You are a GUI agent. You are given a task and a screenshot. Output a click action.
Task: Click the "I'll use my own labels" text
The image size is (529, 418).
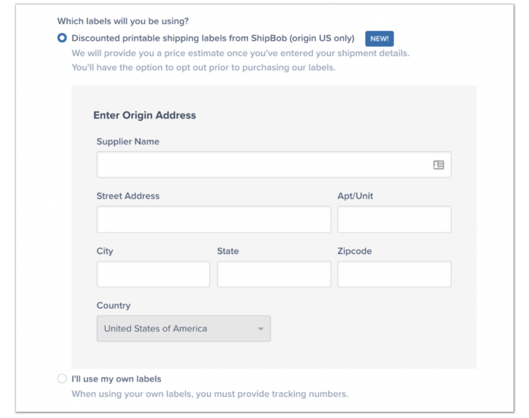click(x=116, y=379)
